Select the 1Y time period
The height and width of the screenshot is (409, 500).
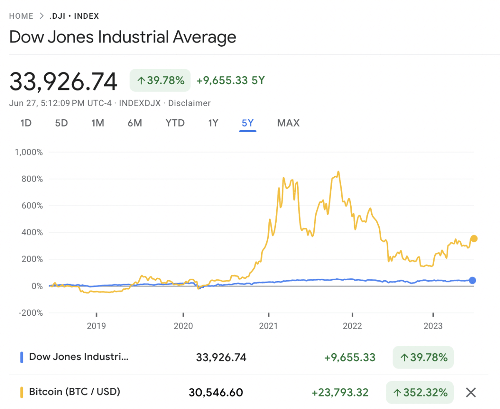tap(212, 123)
